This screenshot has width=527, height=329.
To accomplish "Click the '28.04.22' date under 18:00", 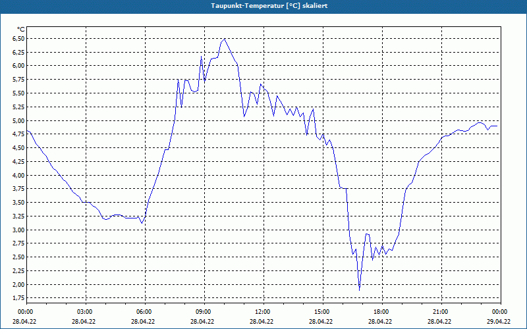I will tap(380, 322).
